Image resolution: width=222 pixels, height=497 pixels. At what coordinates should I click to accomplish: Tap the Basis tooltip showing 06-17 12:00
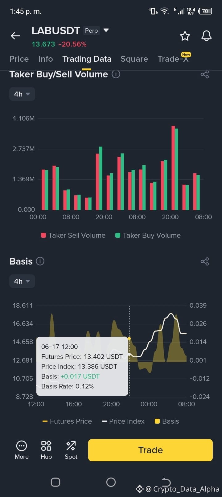click(x=82, y=366)
